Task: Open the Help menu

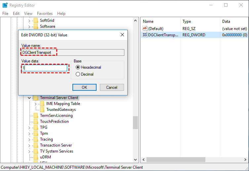Action: coord(61,14)
